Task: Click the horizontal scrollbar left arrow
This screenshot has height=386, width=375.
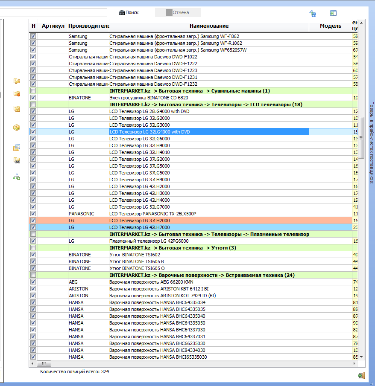Action: pos(32,363)
